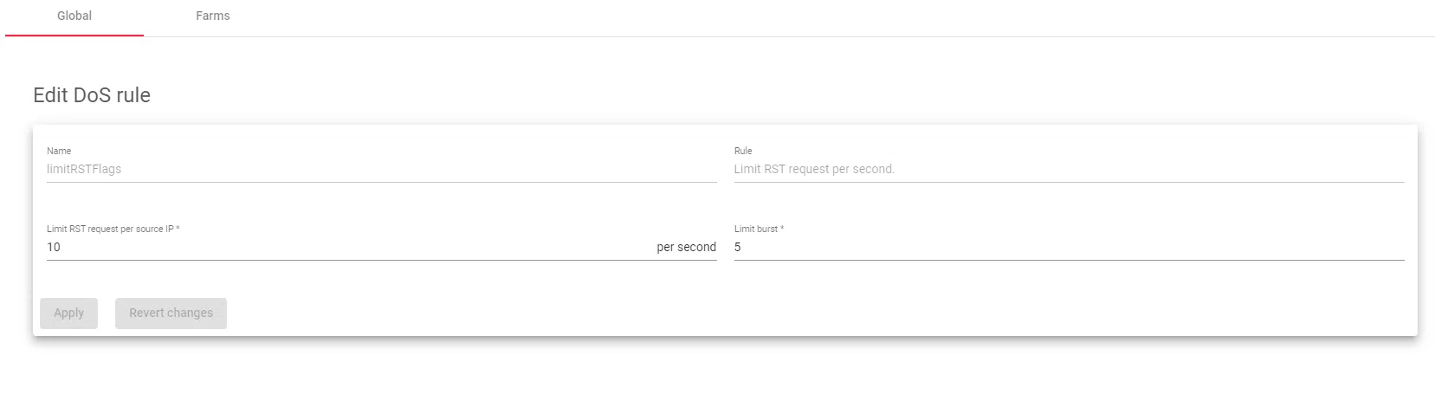Focus the Limit burst field showing 5
This screenshot has width=1435, height=401.
coord(1065,247)
